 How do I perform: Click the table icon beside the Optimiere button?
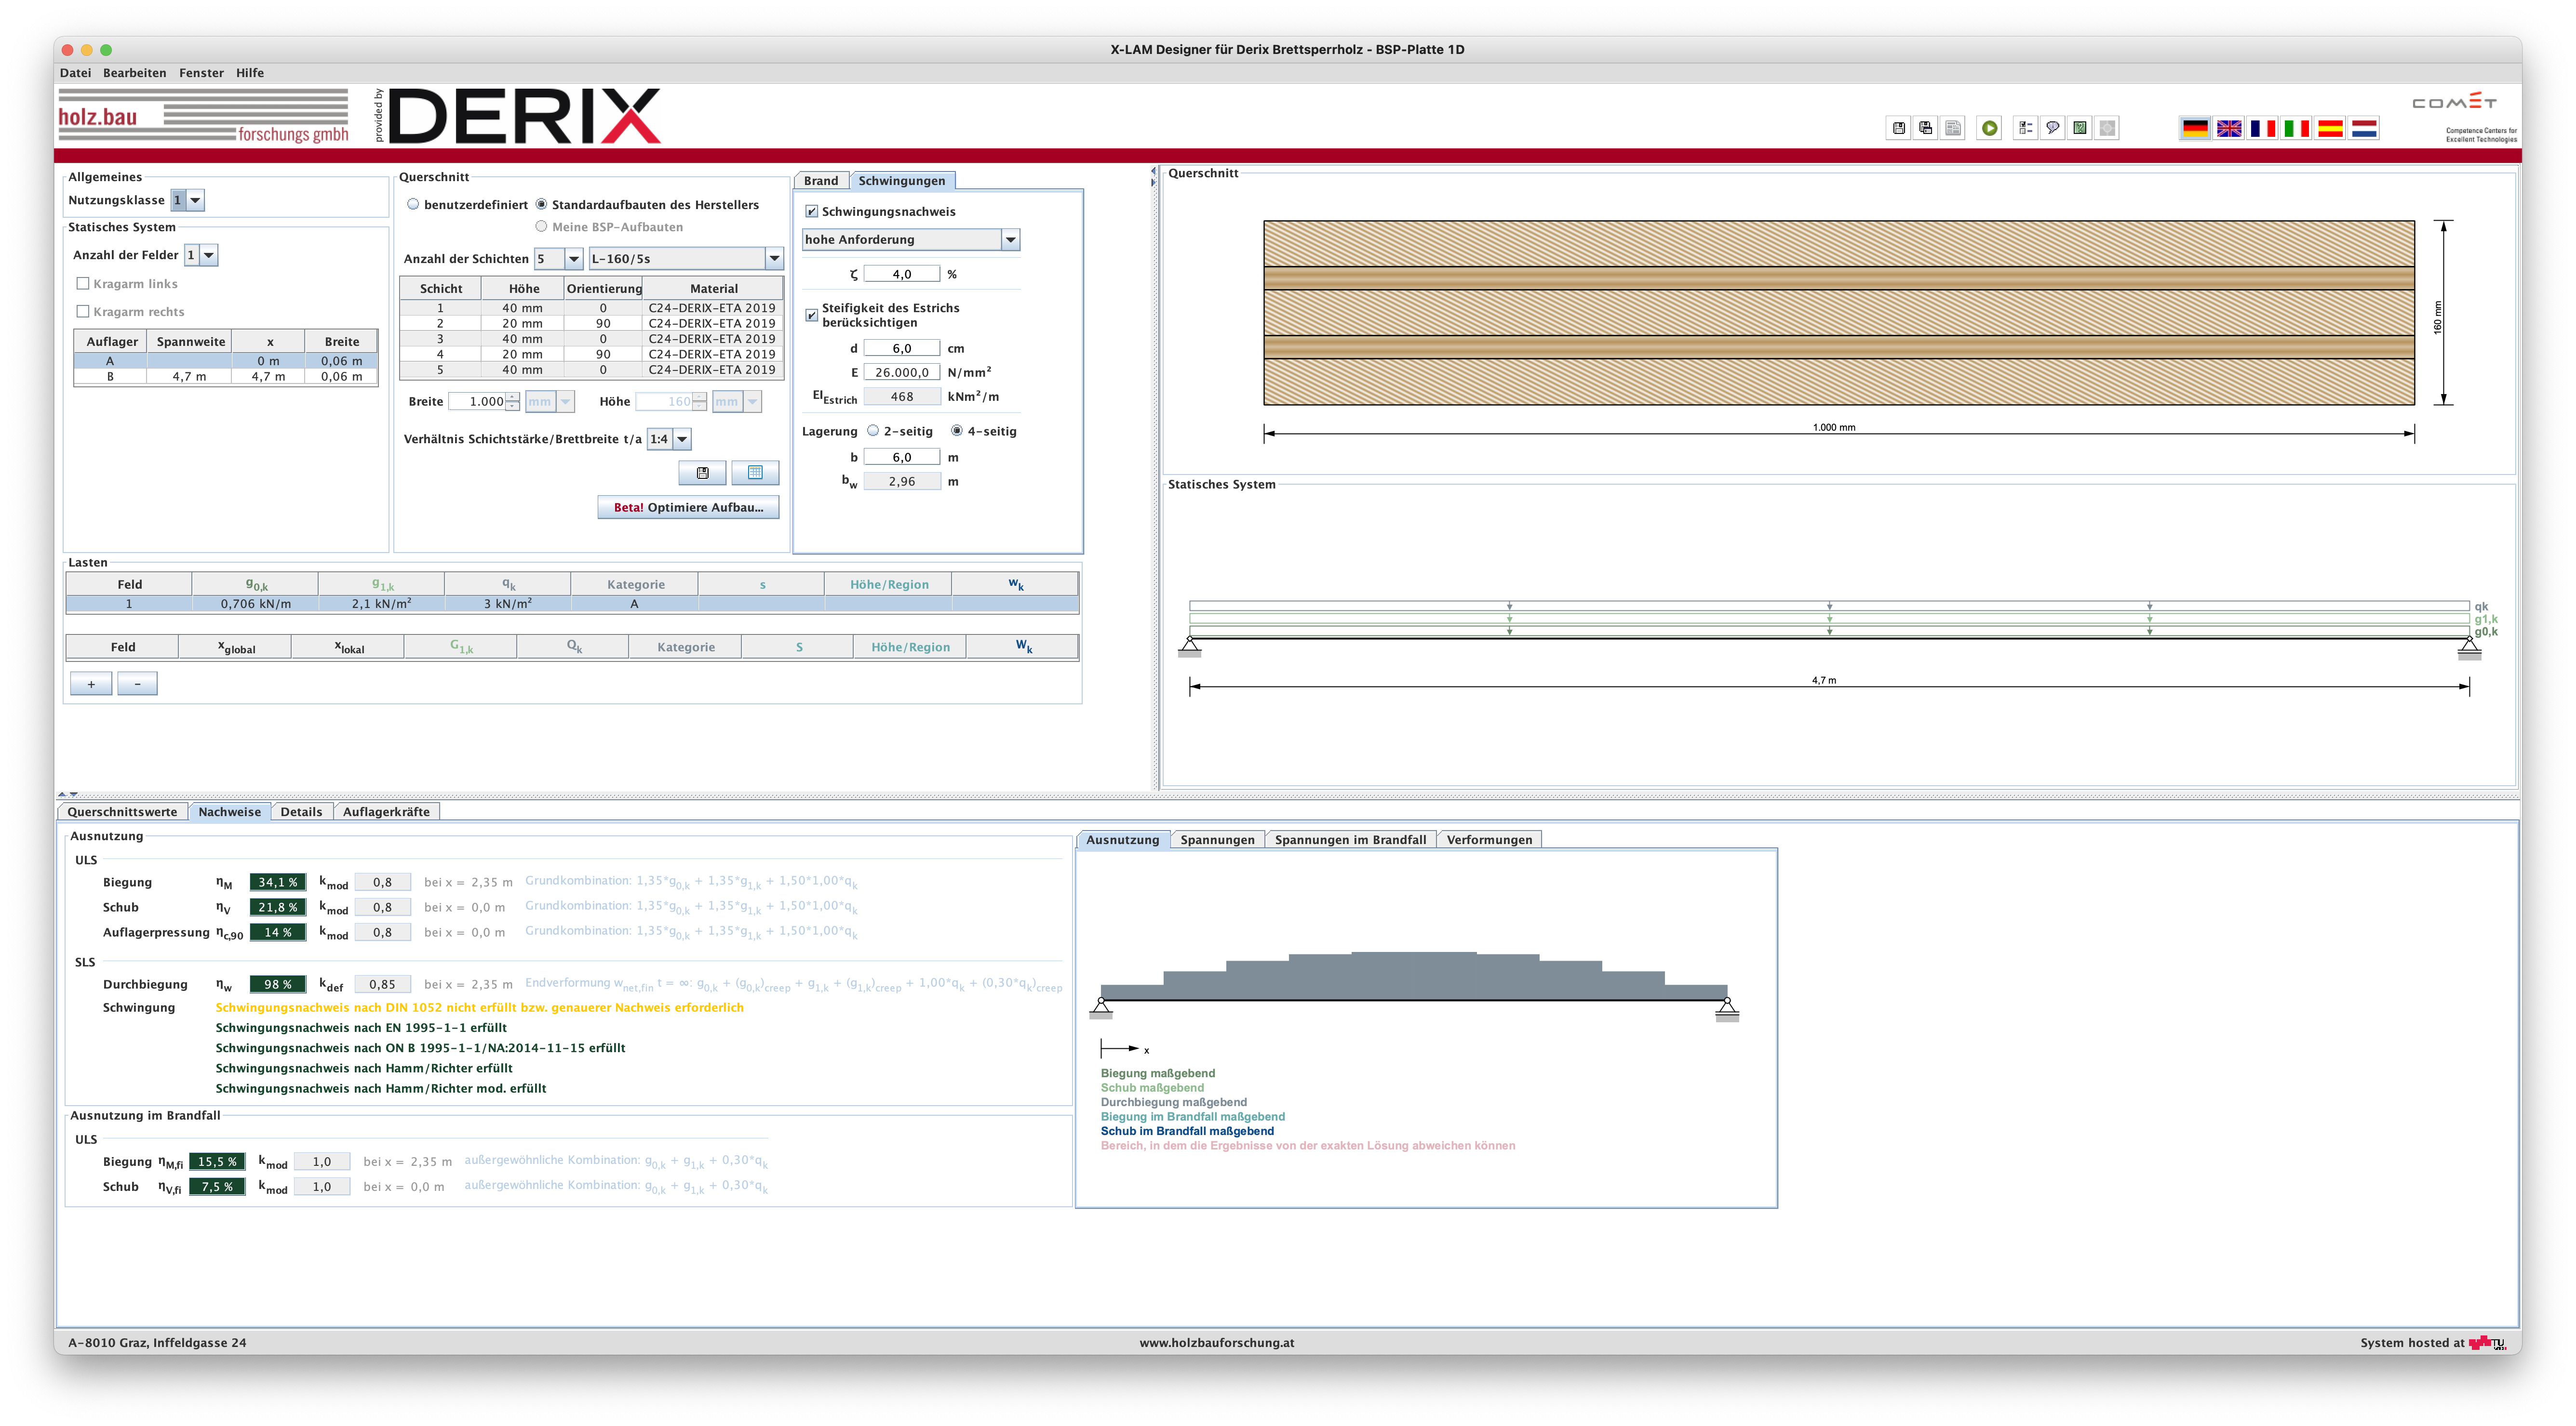[755, 473]
